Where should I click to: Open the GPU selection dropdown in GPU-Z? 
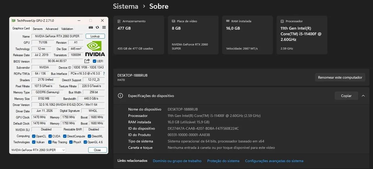pos(38,150)
